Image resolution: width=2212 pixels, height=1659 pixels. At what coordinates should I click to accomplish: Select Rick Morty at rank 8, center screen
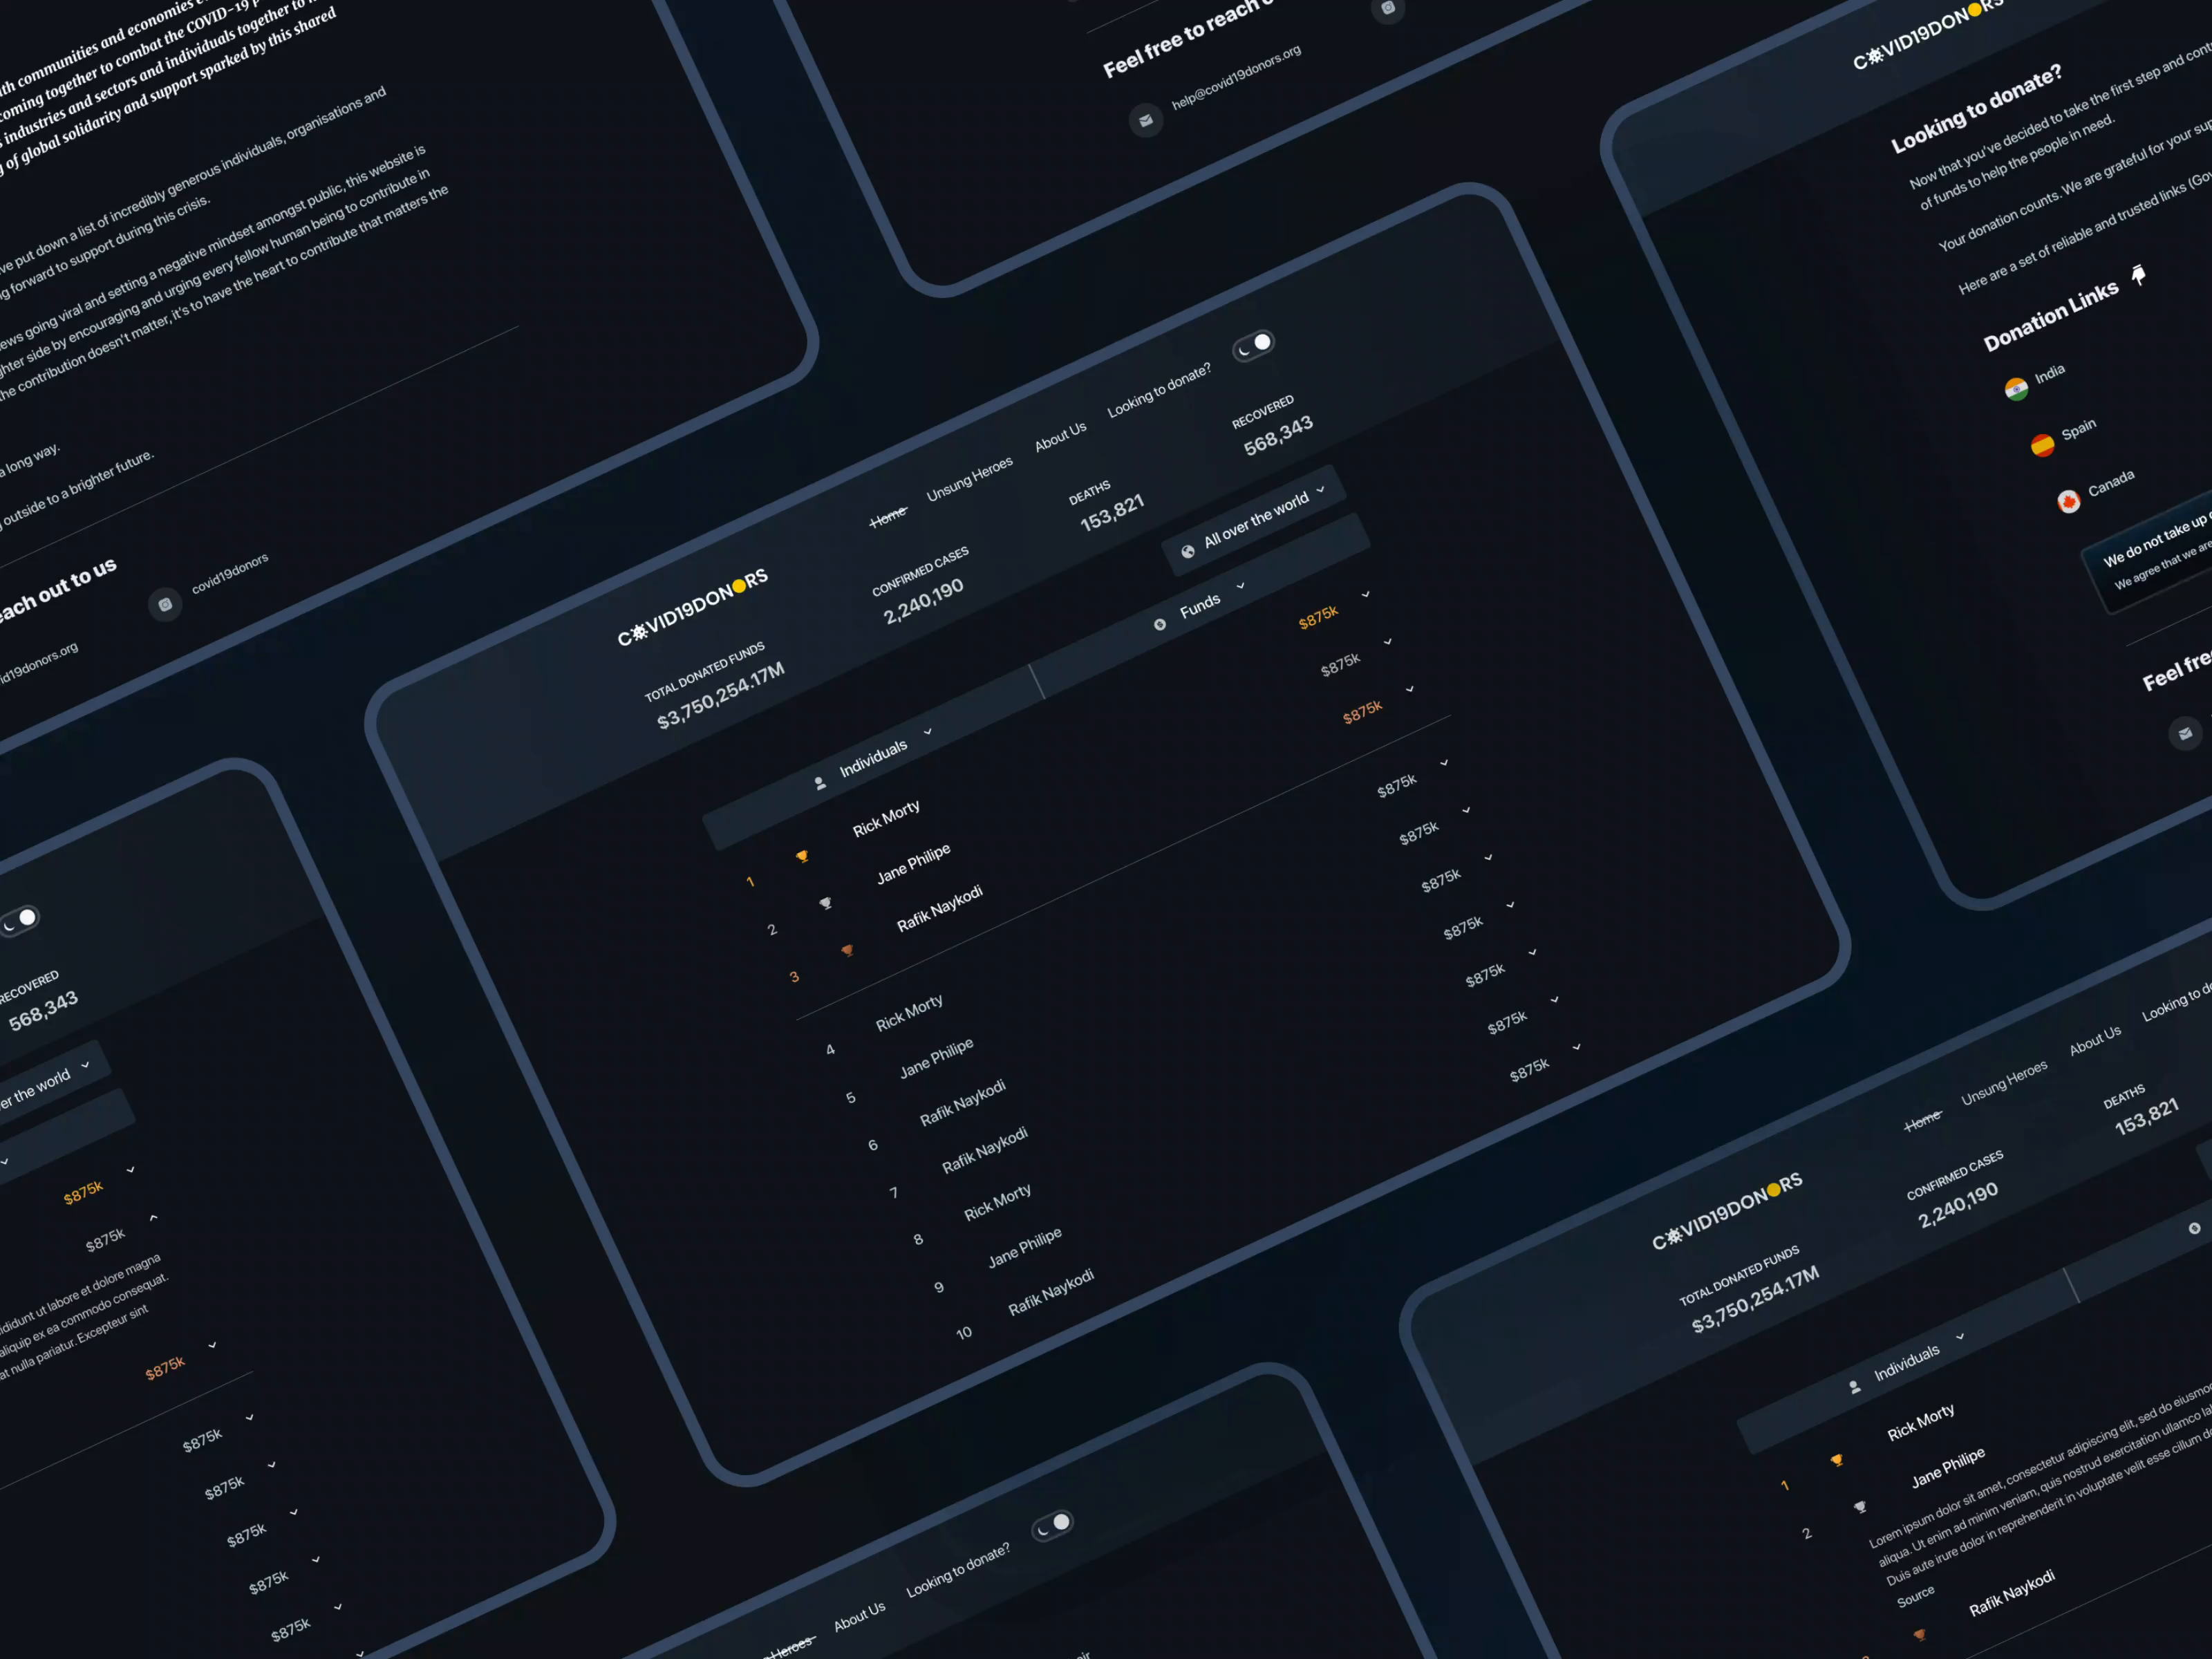pos(997,1203)
